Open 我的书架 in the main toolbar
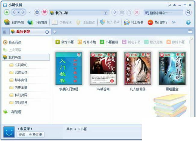The width and height of the screenshot is (196, 141). [14, 22]
